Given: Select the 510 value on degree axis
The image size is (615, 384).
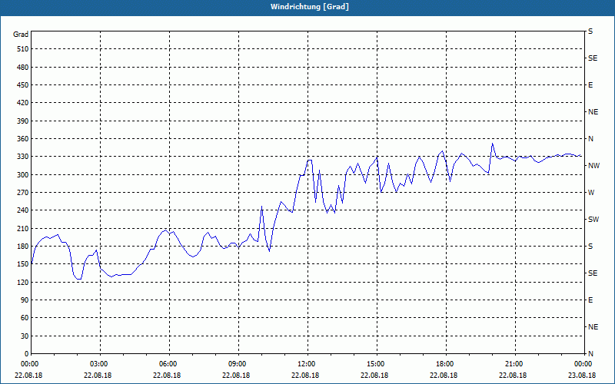Looking at the screenshot, I should tap(23, 49).
